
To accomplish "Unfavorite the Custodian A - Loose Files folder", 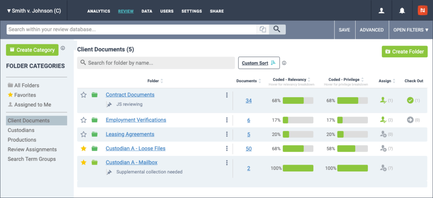I will pyautogui.click(x=84, y=149).
